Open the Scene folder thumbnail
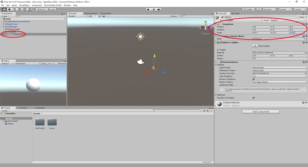 point(52,122)
